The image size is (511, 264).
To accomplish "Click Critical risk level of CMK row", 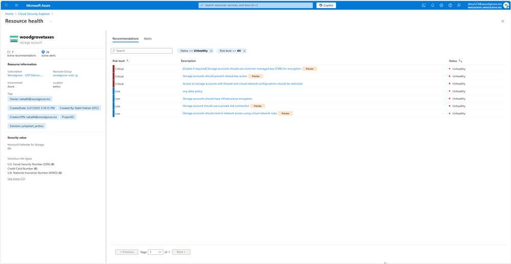I will point(119,69).
